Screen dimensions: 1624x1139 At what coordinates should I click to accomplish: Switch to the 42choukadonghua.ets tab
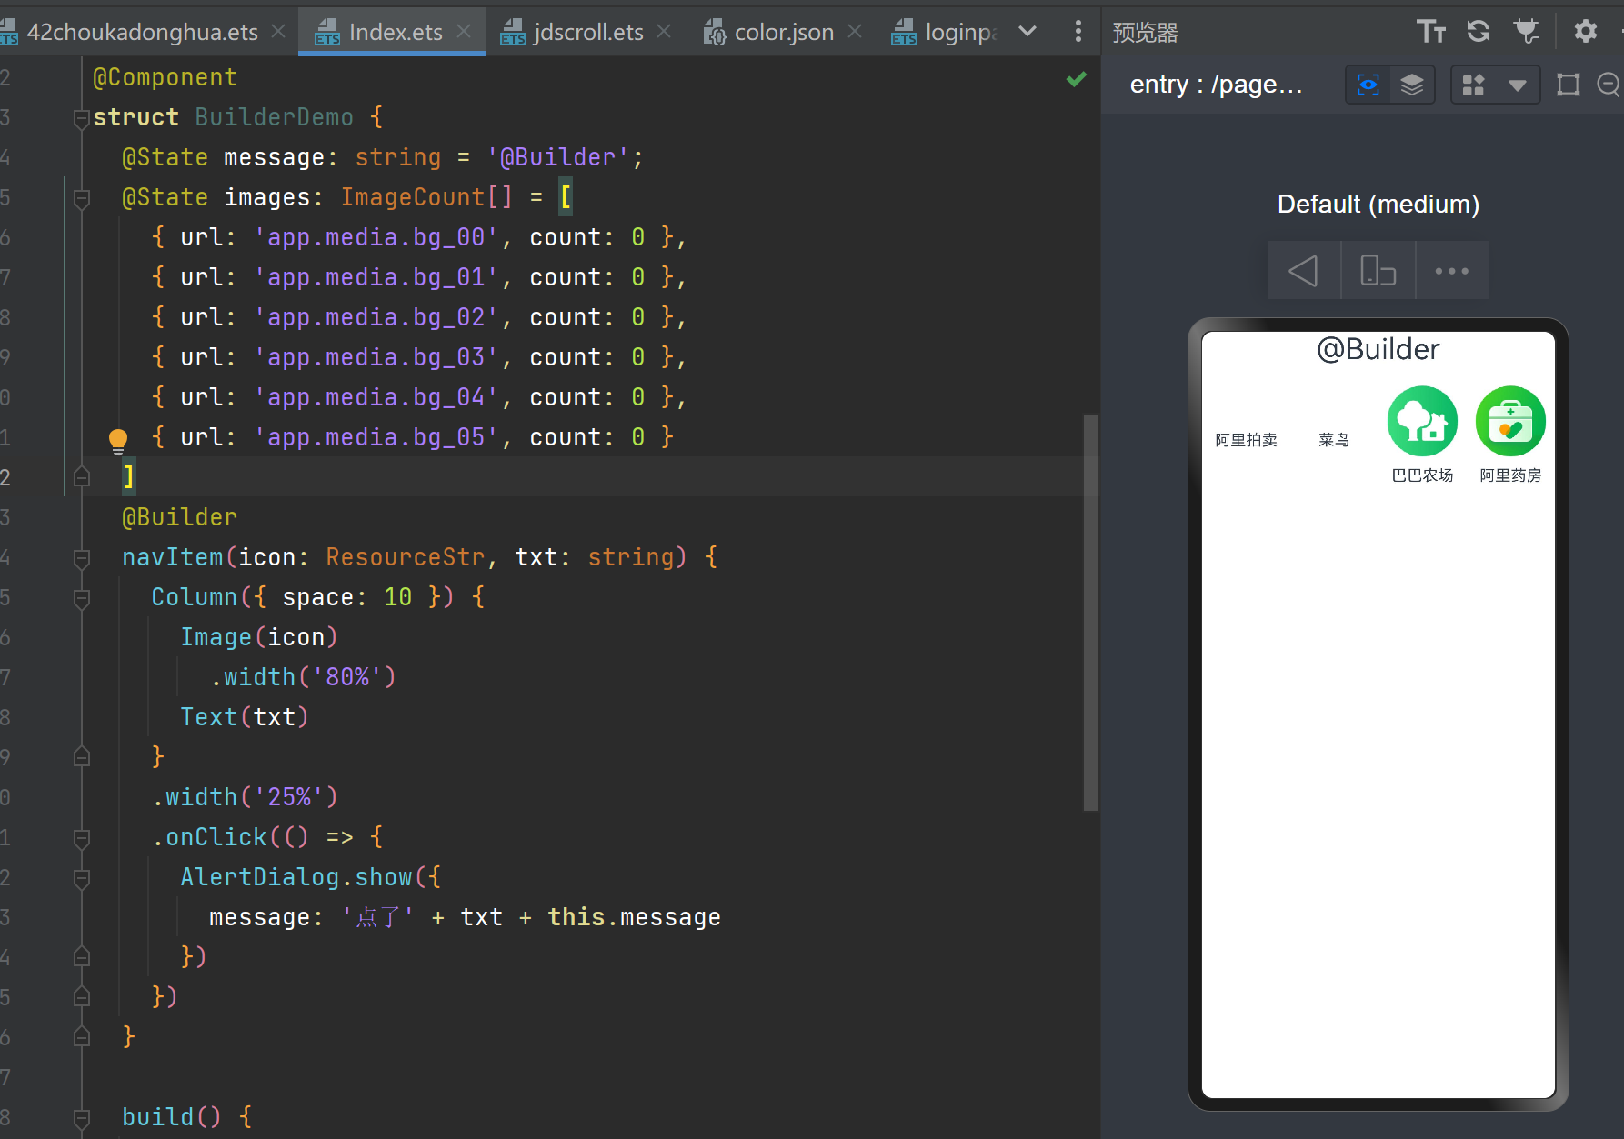point(141,32)
